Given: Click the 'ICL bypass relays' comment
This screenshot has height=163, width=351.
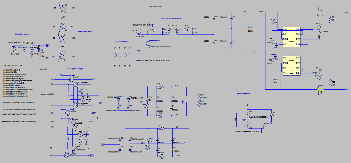Looking at the screenshot, I should 76,69.
